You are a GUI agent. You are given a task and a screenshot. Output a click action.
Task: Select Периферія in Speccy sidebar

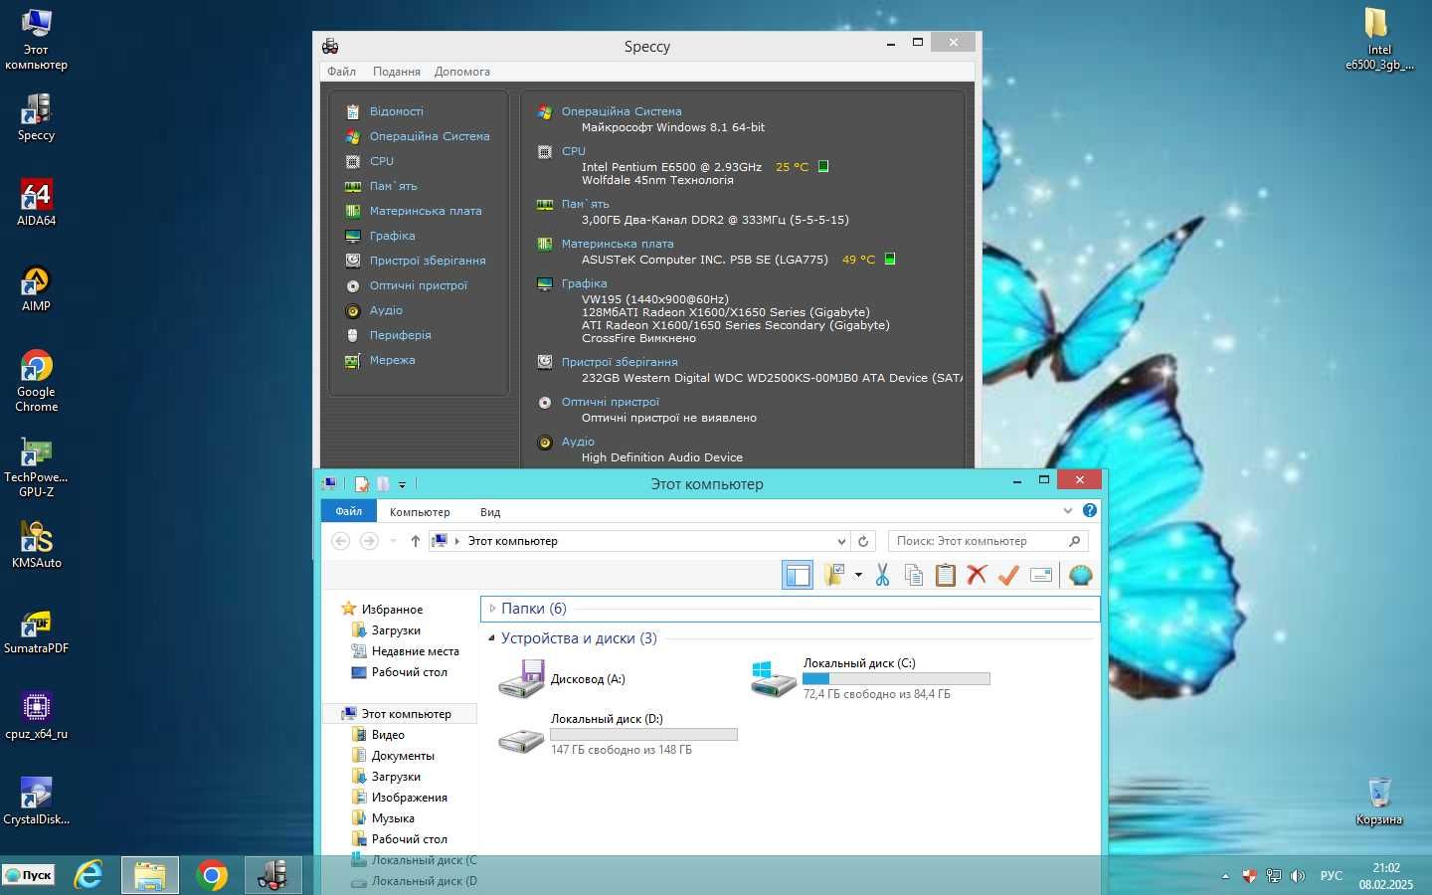pyautogui.click(x=400, y=335)
